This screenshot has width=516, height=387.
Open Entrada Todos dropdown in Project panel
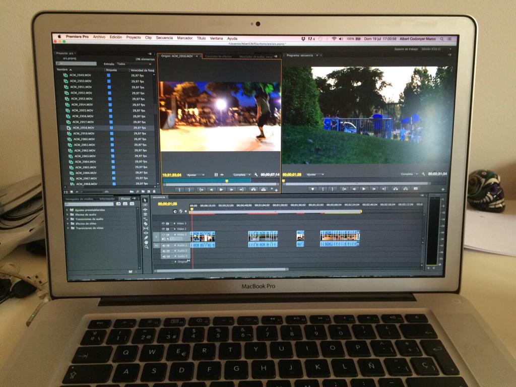[x=134, y=64]
